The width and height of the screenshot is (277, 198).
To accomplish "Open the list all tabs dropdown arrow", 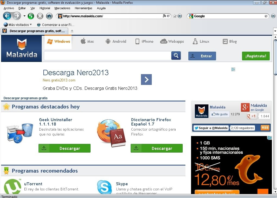I will click(275, 31).
